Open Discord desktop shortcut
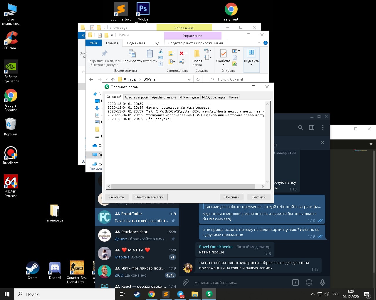376x300 pixels. tap(55, 270)
